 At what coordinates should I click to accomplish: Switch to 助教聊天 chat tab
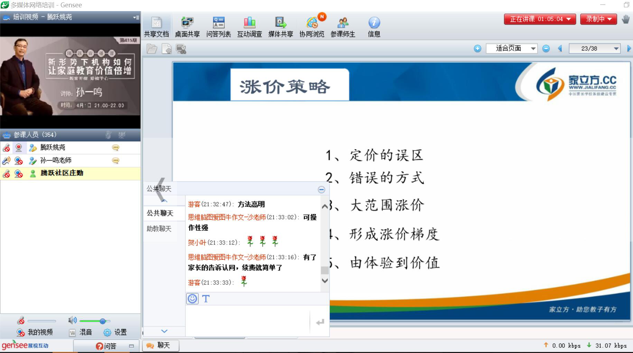point(159,229)
